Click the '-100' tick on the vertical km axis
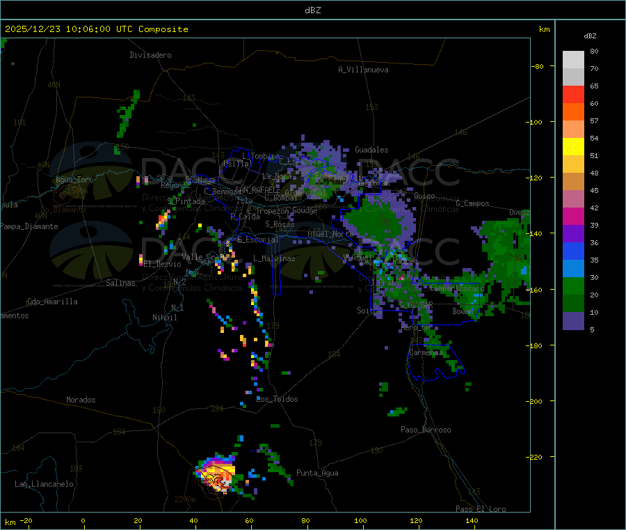Viewport: 626px width, 530px height. tap(533, 122)
